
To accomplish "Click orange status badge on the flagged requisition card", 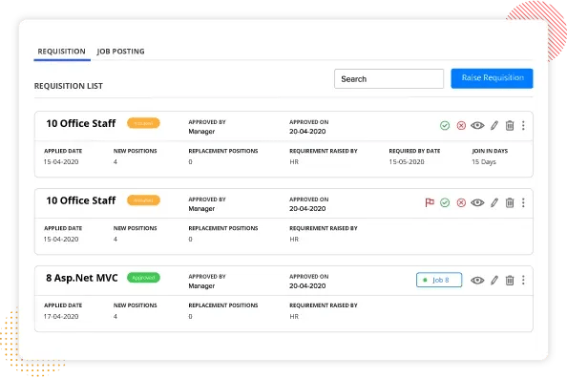I will pos(143,200).
